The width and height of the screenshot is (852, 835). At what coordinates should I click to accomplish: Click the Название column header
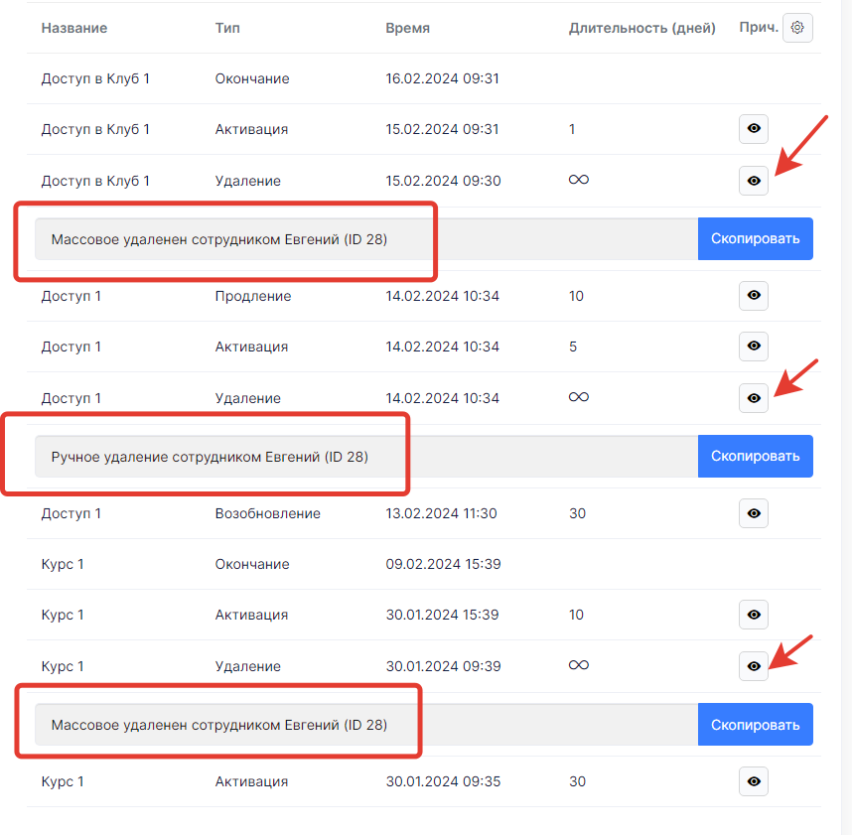(x=74, y=29)
